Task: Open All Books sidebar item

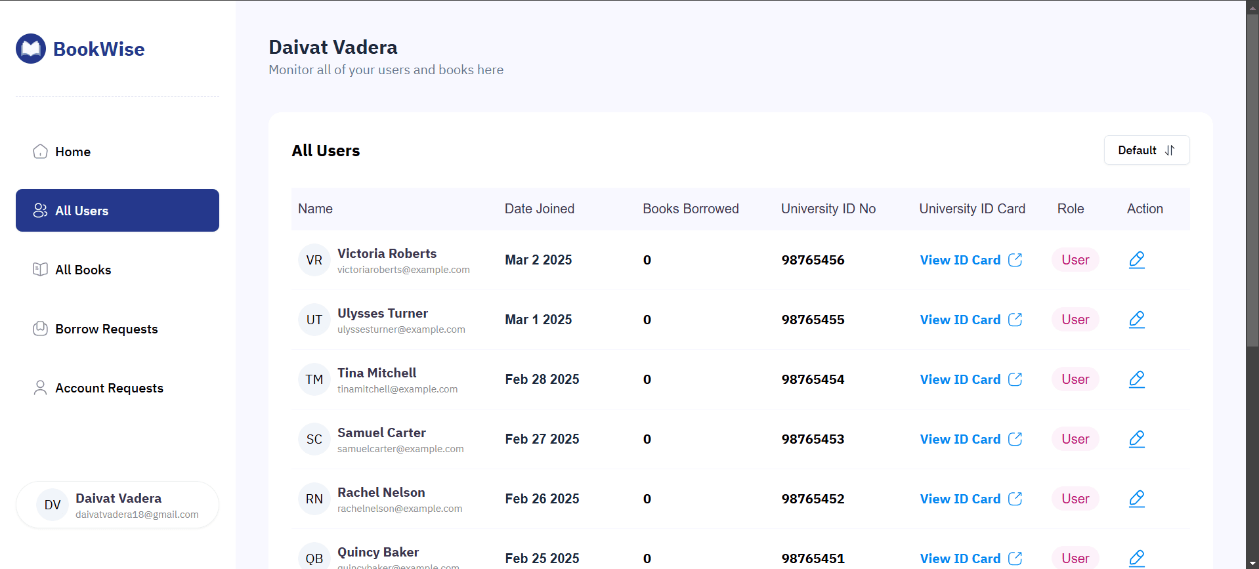Action: point(83,270)
